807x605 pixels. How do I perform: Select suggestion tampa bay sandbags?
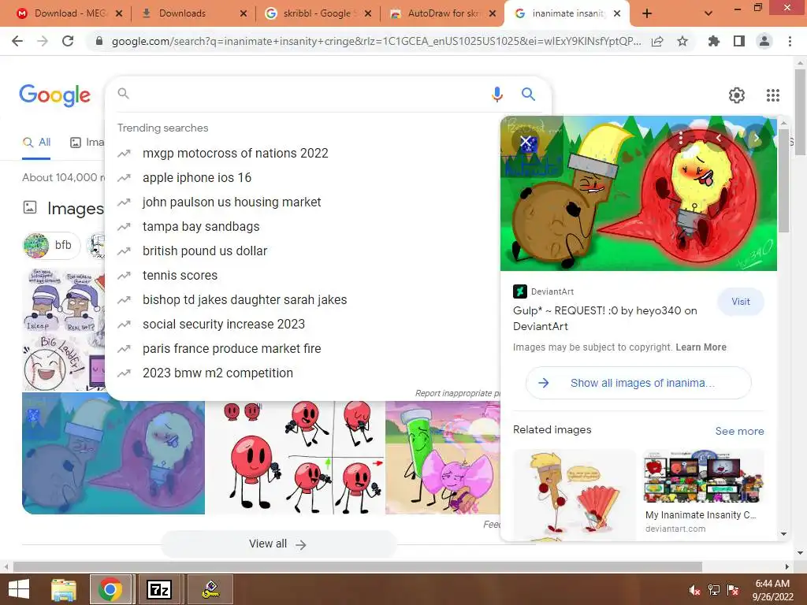click(x=201, y=226)
